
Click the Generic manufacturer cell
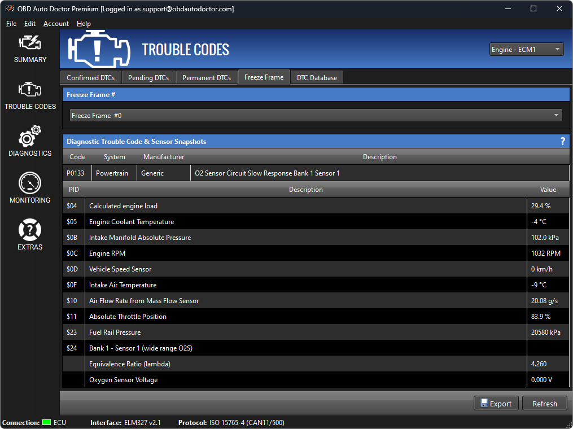coord(163,173)
